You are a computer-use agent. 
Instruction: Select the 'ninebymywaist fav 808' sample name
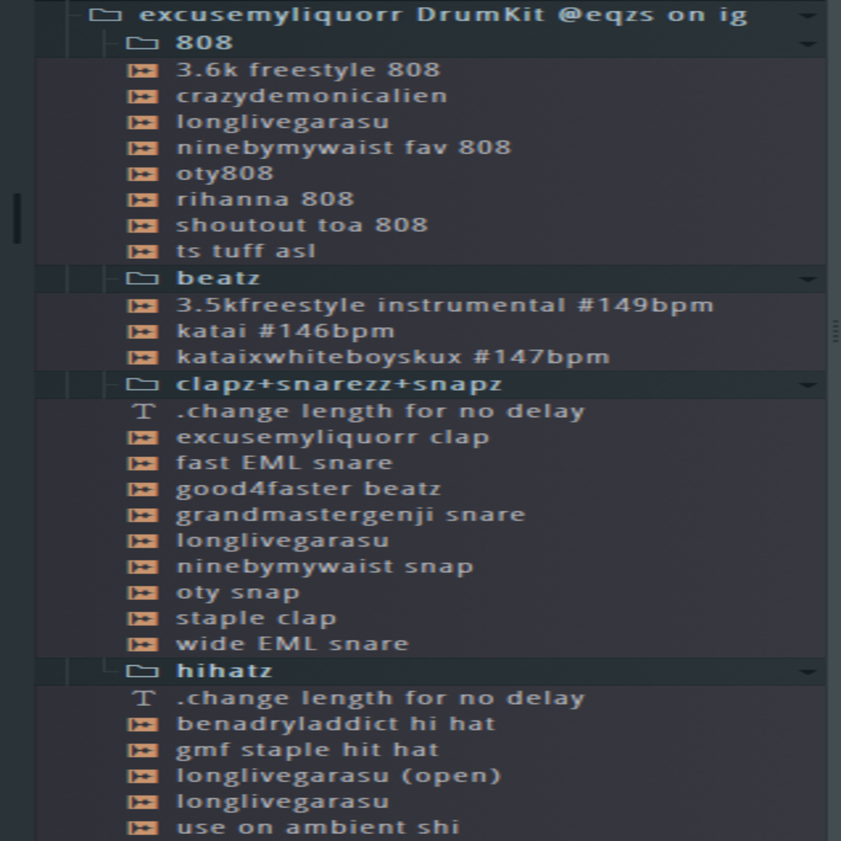(x=343, y=149)
